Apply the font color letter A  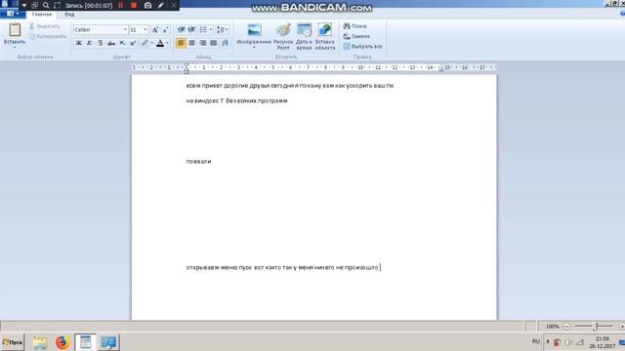pos(160,43)
